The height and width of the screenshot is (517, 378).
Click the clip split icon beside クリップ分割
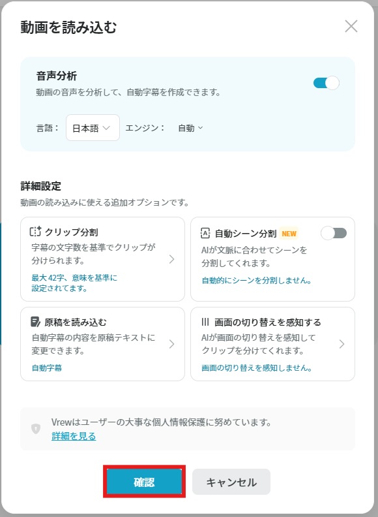pyautogui.click(x=35, y=232)
